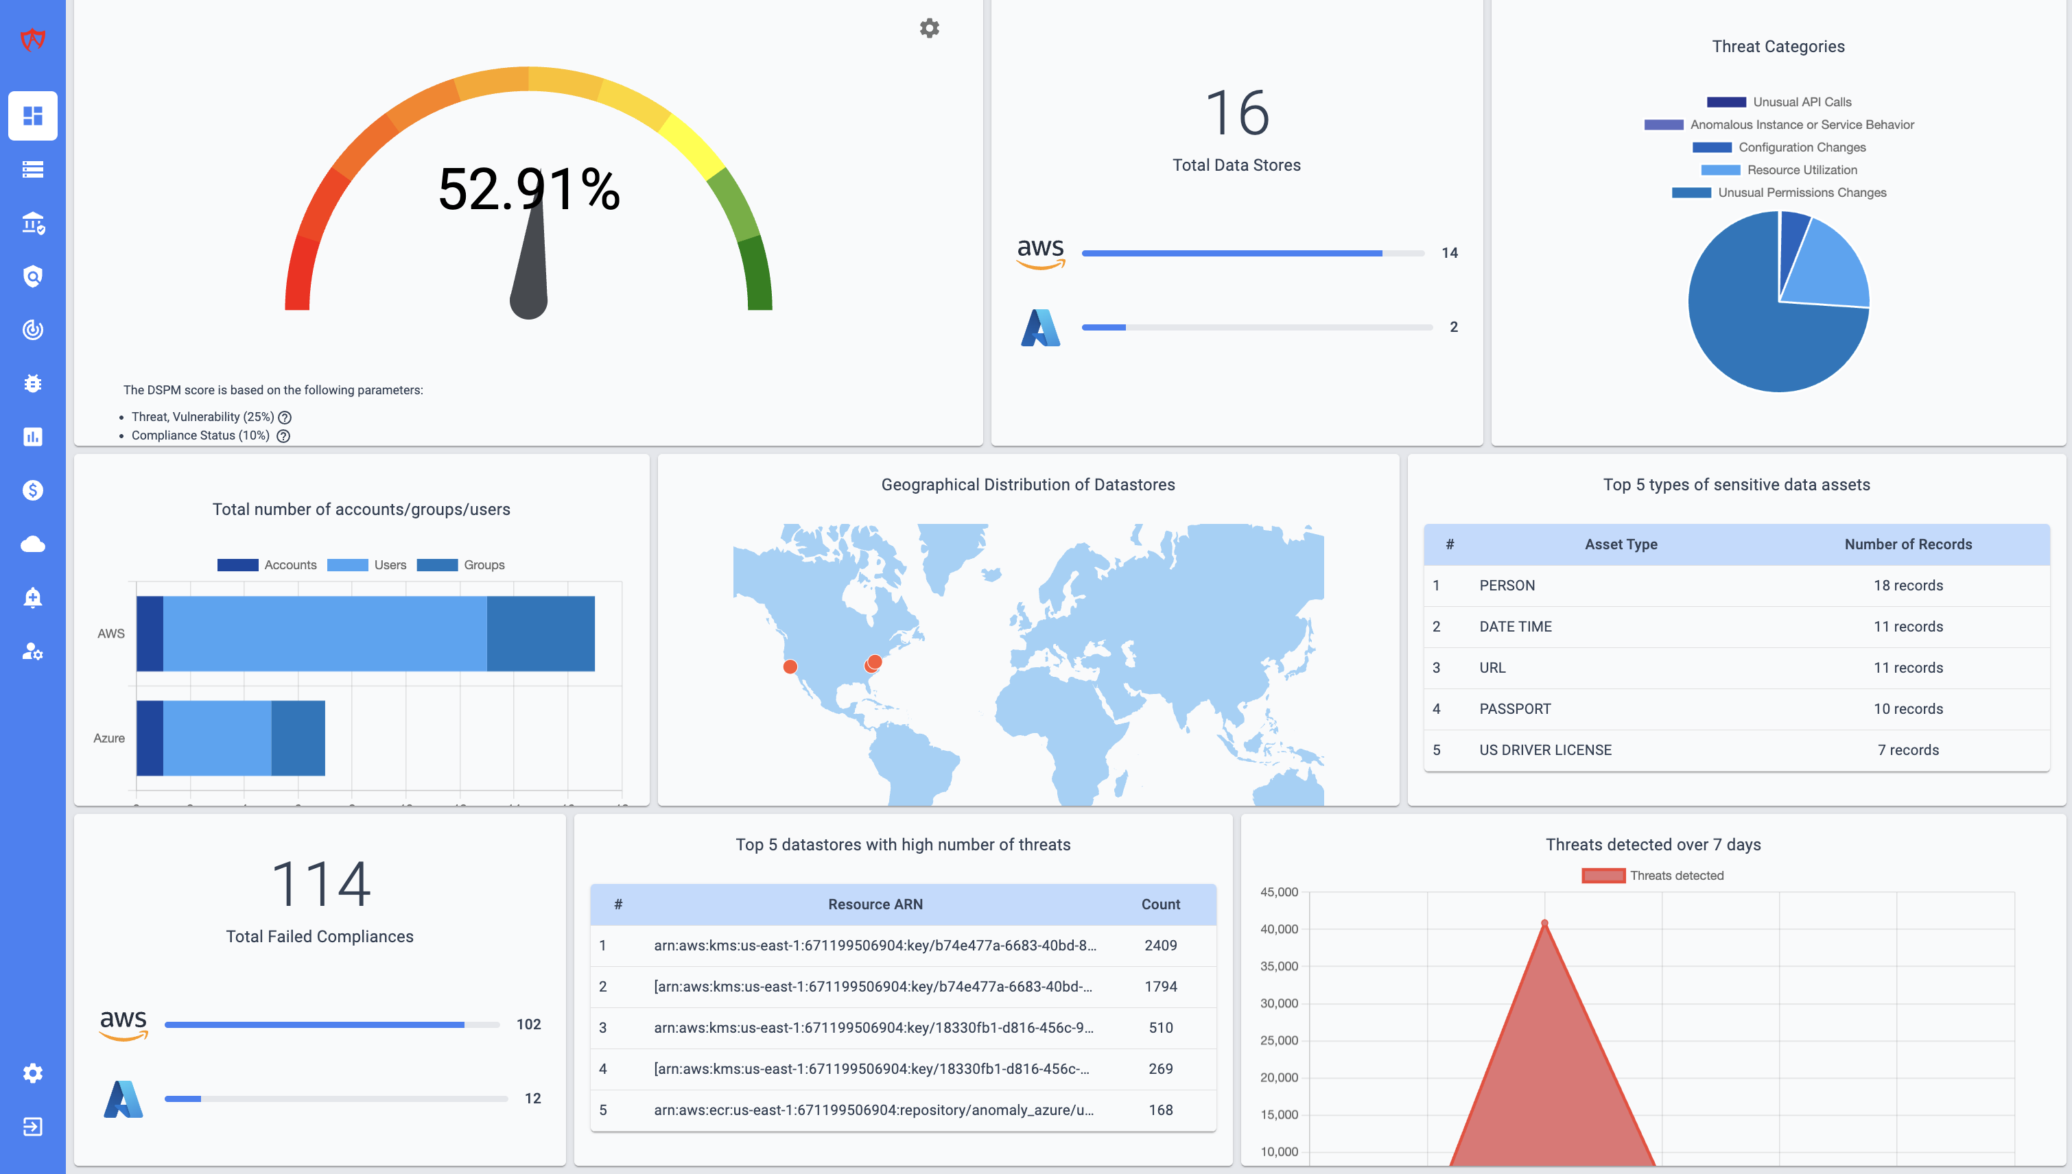Click help icon next to Compliance Status

tap(283, 436)
